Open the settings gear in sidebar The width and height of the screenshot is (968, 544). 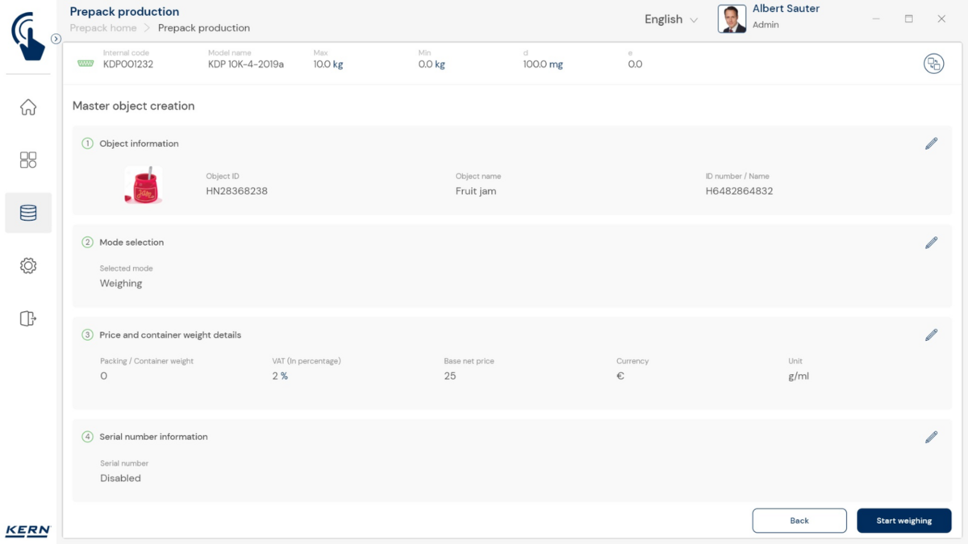(x=28, y=266)
